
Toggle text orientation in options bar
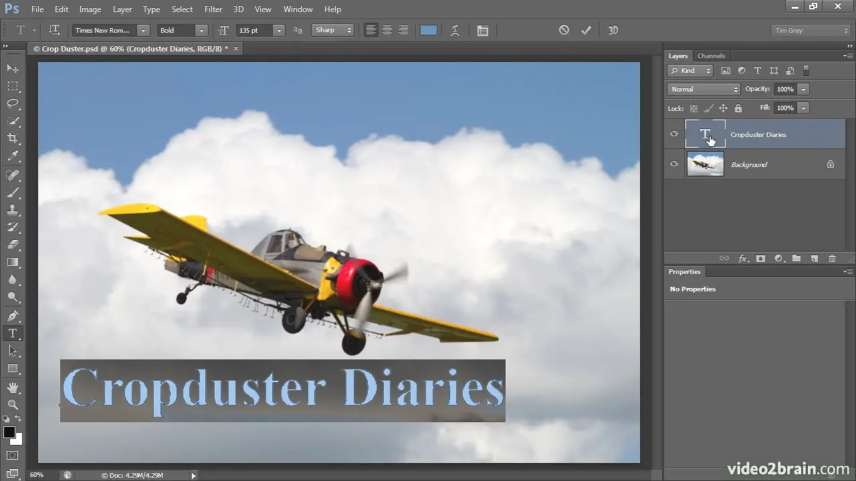click(x=54, y=30)
